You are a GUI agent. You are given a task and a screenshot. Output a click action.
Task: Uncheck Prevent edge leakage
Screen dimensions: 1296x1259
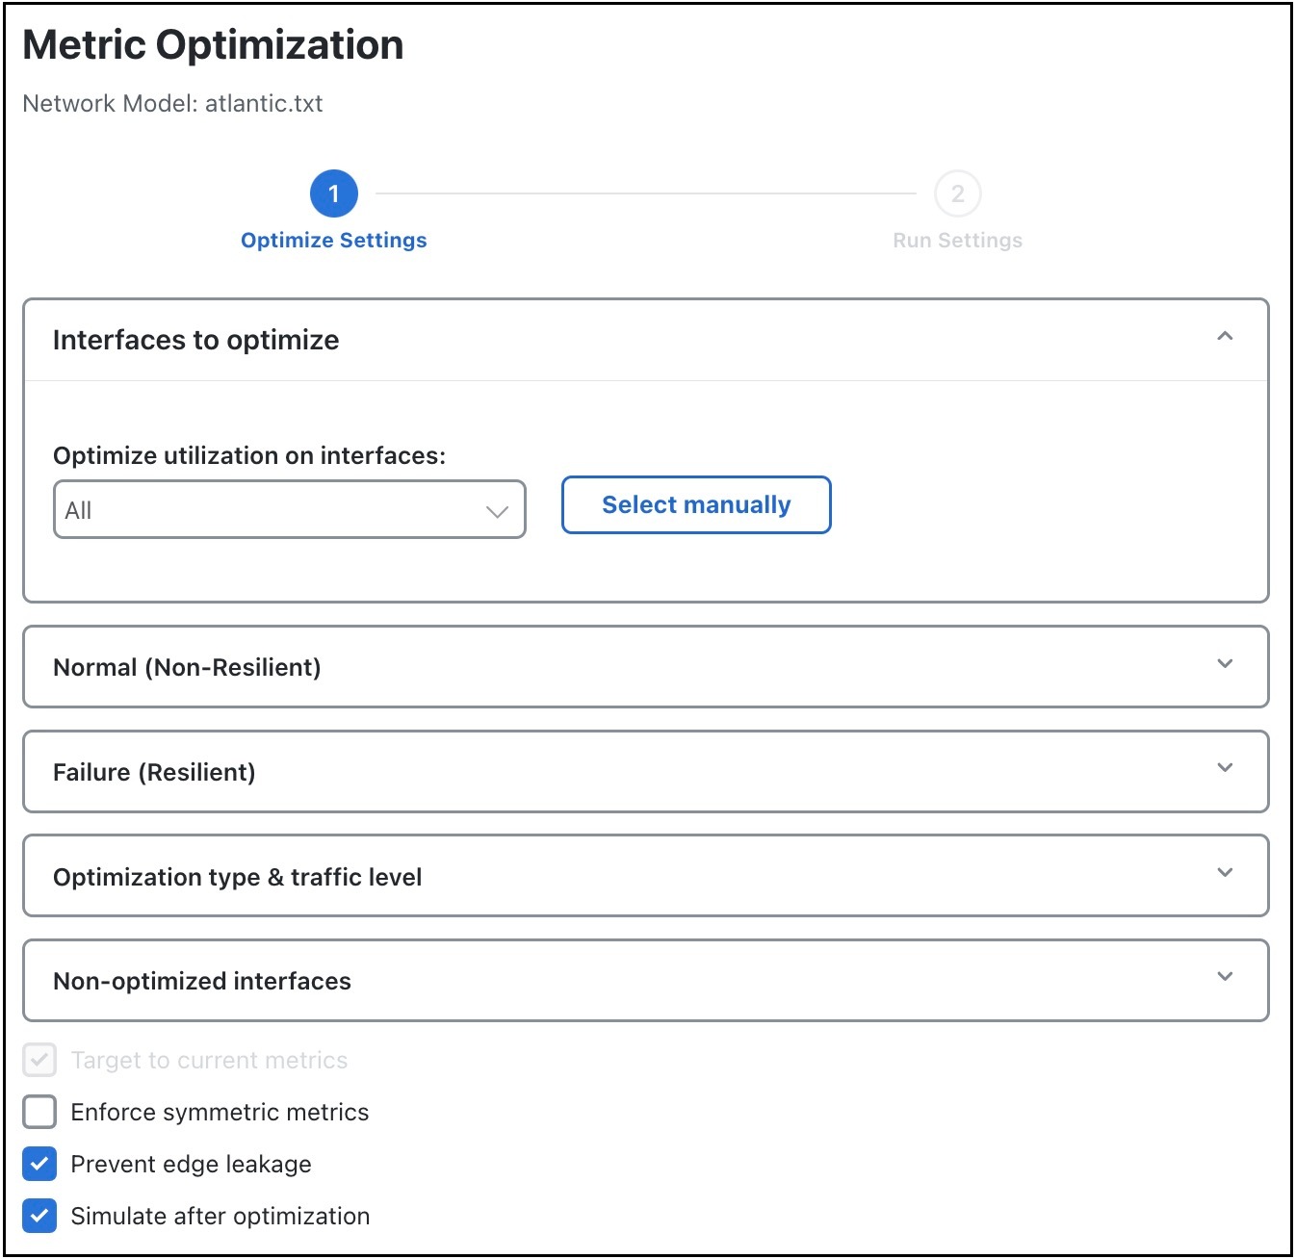click(x=39, y=1164)
